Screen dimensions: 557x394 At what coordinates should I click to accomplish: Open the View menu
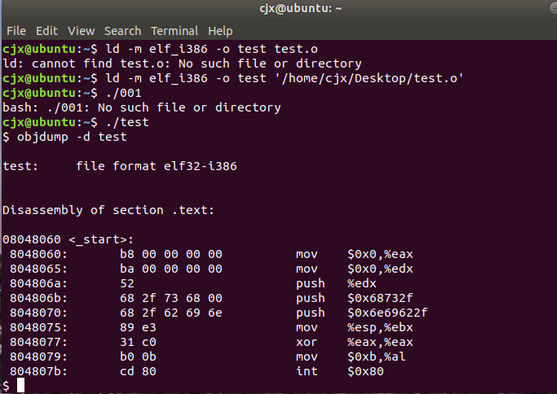81,31
